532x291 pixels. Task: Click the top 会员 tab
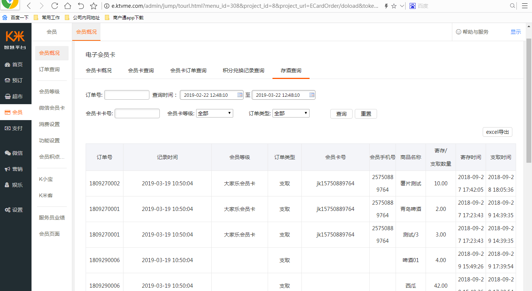click(x=52, y=32)
